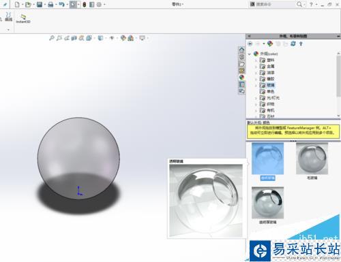341x262 pixels.
Task: Open dropdown arrow next to Undo icon
Action: (x=67, y=5)
